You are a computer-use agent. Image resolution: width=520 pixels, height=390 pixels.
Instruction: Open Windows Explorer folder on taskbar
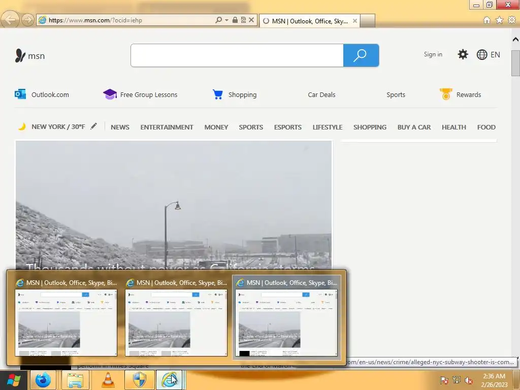coord(75,380)
